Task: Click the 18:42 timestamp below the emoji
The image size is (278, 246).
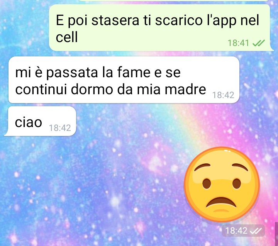Action: click(236, 231)
